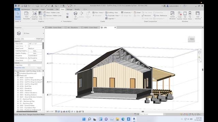Open View Templates in the Graphics panel
The height and width of the screenshot is (122, 218).
27,15
